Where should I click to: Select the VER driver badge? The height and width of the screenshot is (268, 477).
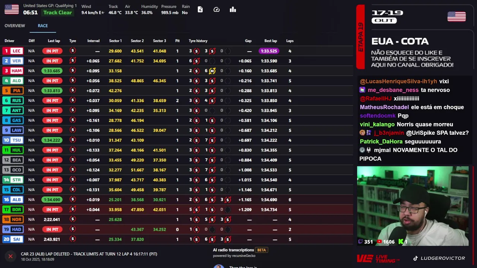[x=13, y=61]
